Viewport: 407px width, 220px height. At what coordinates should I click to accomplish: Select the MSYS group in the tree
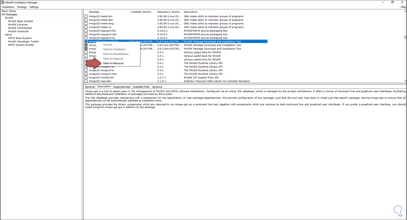coord(8,35)
